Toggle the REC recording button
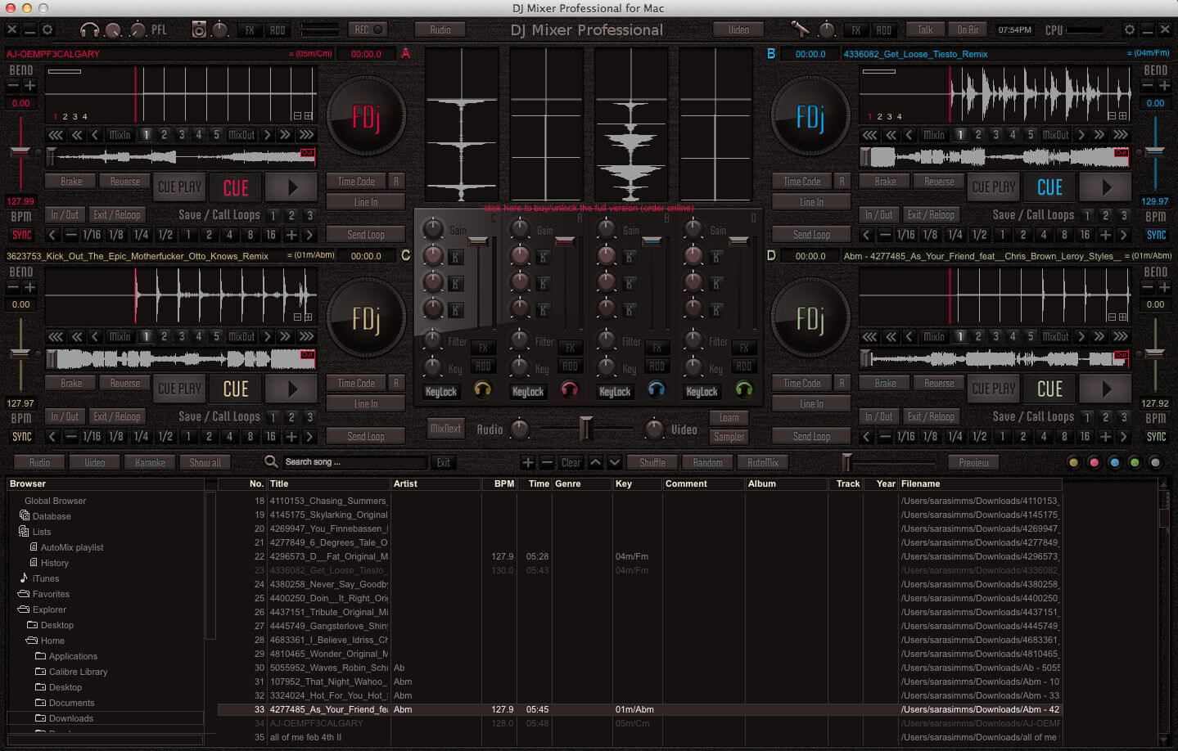Screen dimensions: 1178x751 pyautogui.click(x=368, y=29)
